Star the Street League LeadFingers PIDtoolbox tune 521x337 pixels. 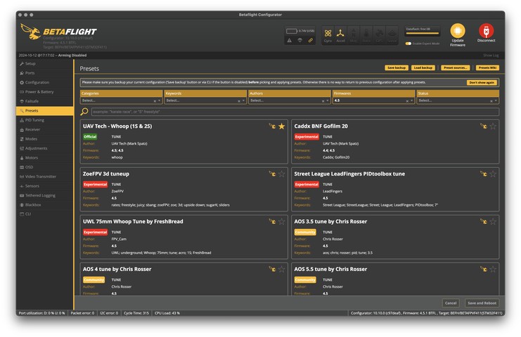click(x=493, y=174)
